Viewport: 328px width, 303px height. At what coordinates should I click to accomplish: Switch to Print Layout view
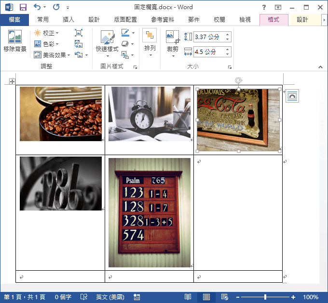tap(206, 297)
